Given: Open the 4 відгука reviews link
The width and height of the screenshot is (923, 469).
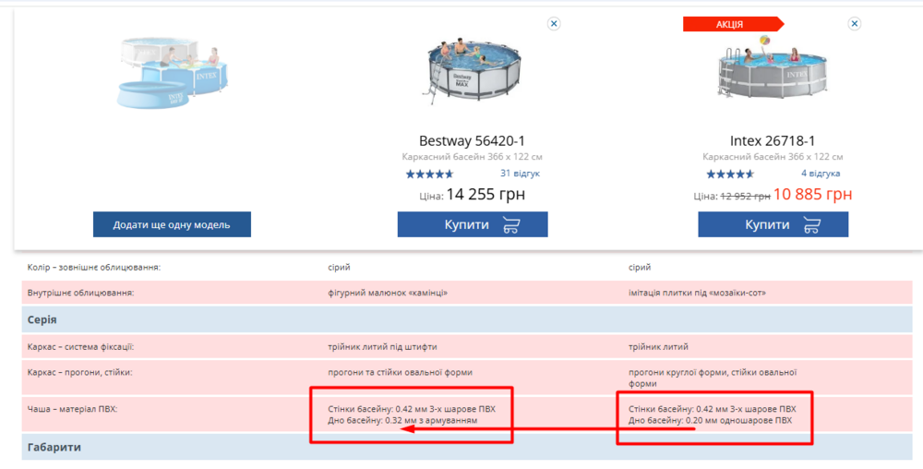Looking at the screenshot, I should [821, 174].
